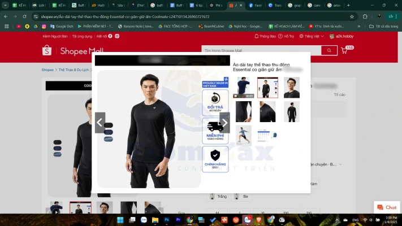Open the Chat button

click(x=387, y=207)
